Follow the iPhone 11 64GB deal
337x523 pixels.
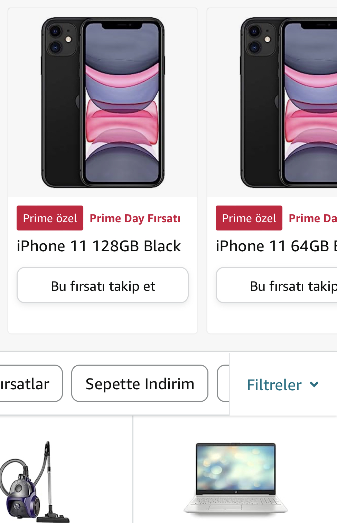(277, 285)
